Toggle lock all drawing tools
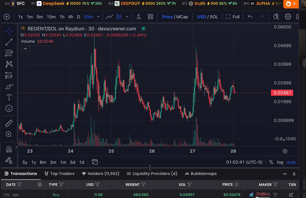 click(x=9, y=160)
